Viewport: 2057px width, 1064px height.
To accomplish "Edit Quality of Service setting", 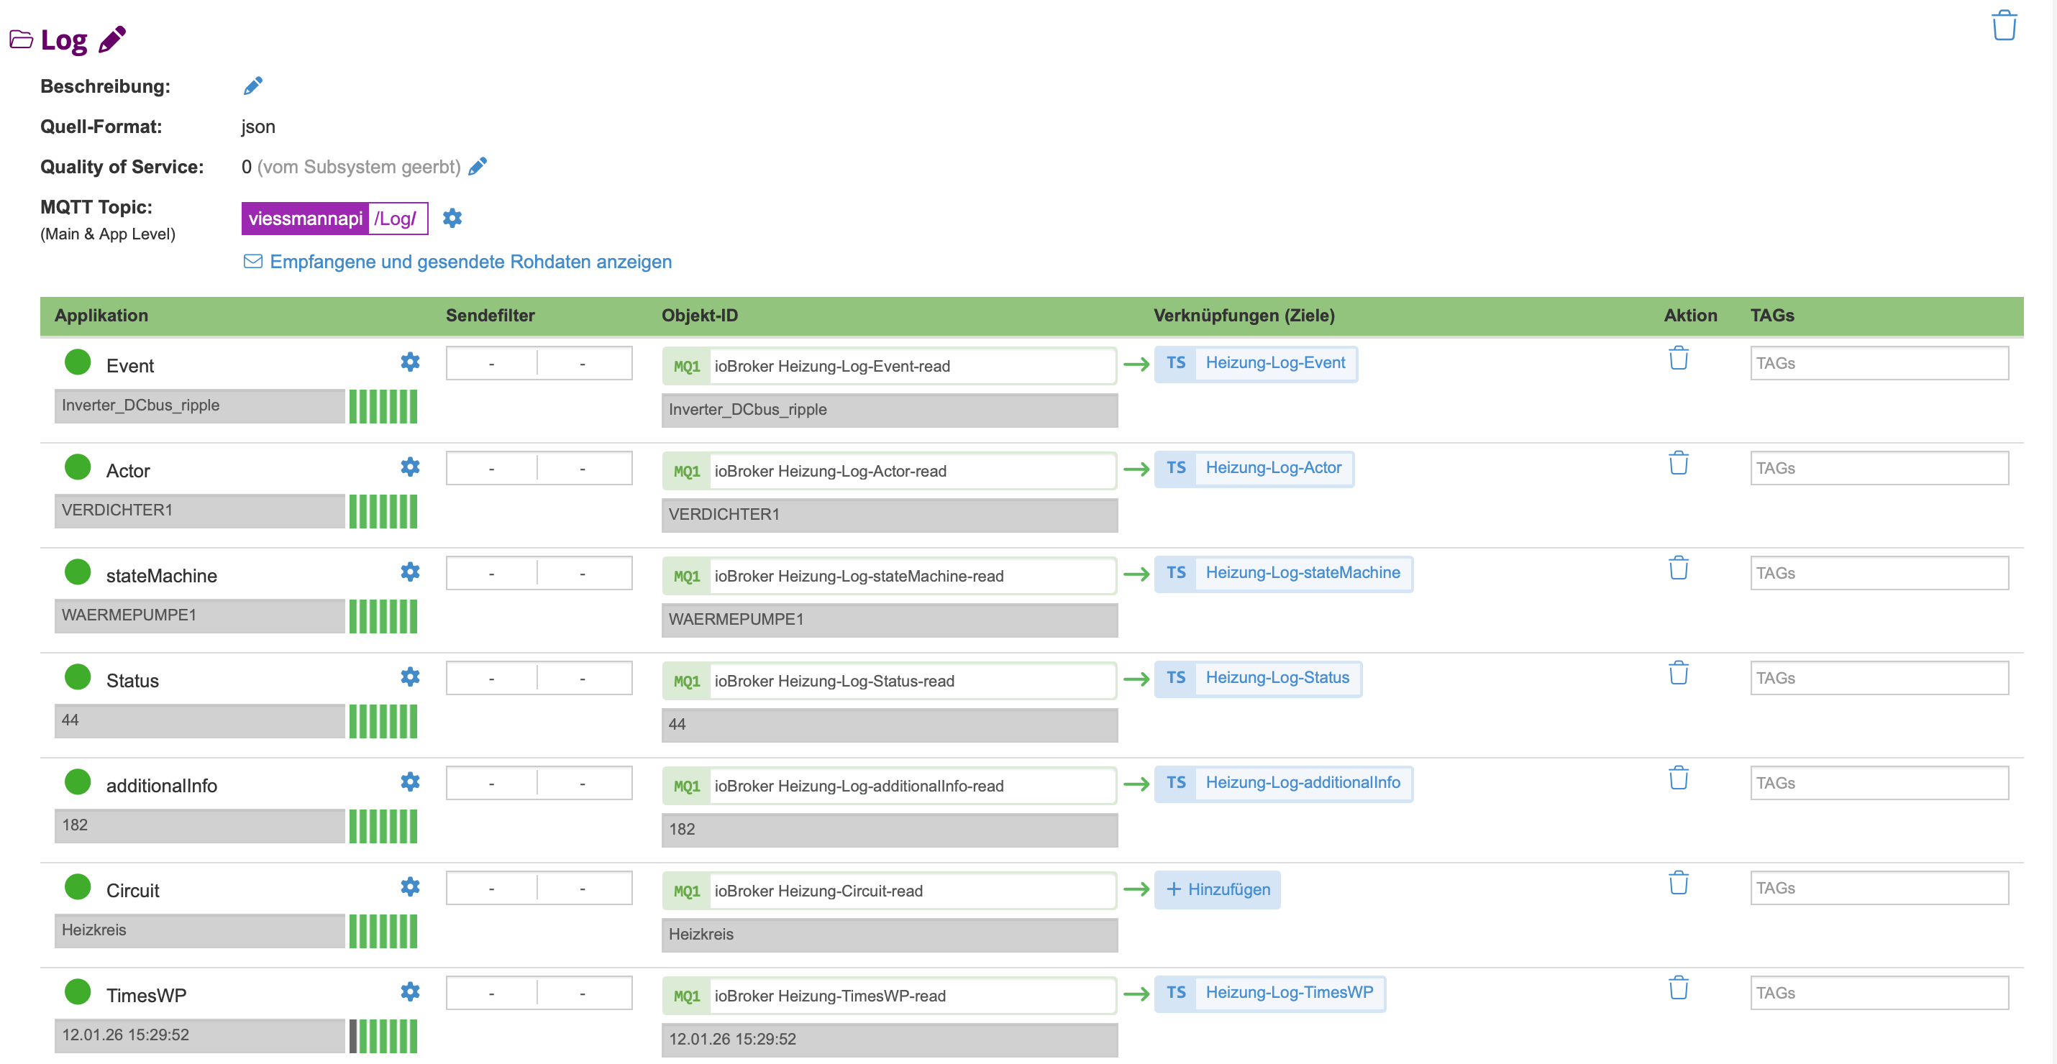I will [x=478, y=166].
